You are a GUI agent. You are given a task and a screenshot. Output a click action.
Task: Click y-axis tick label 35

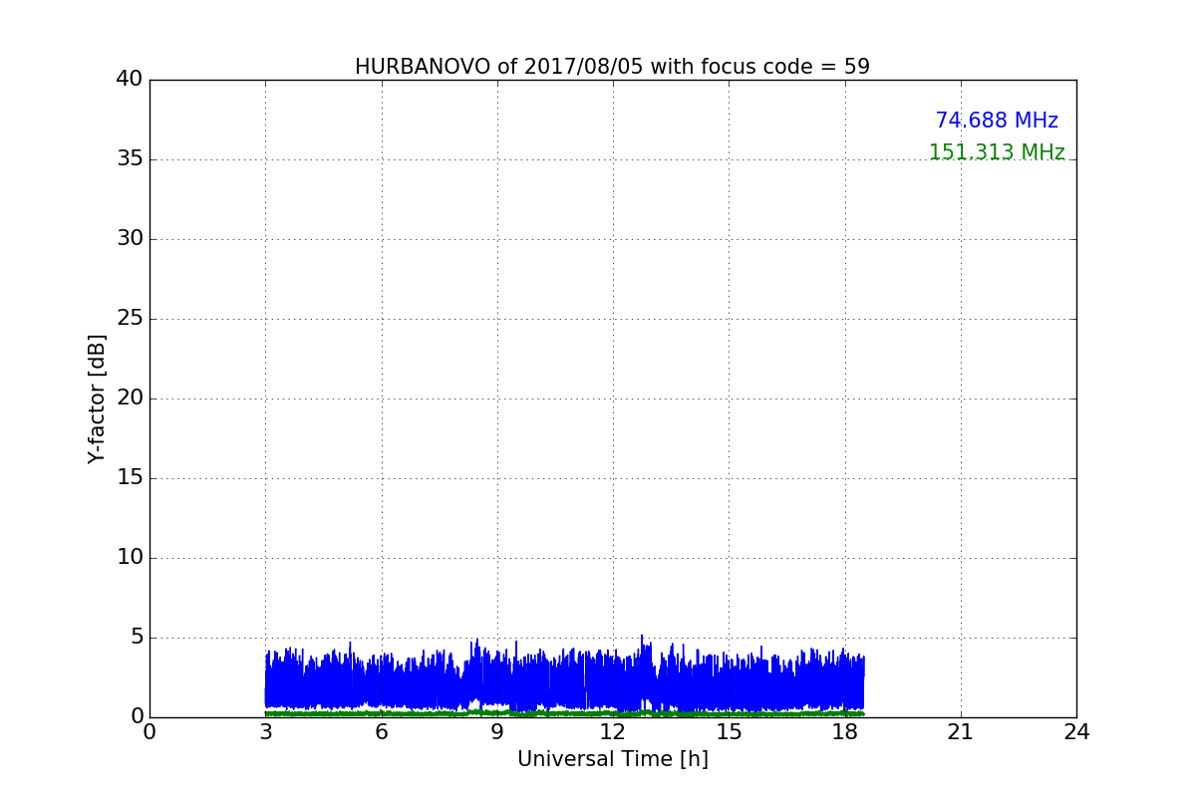pos(130,159)
